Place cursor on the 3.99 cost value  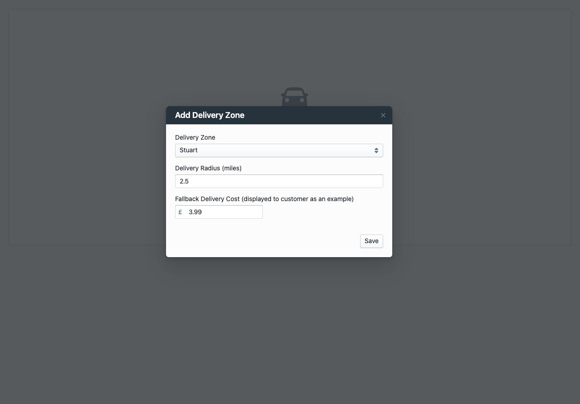195,212
